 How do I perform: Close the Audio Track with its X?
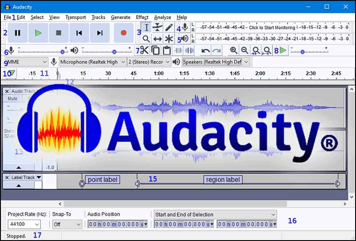click(7, 91)
